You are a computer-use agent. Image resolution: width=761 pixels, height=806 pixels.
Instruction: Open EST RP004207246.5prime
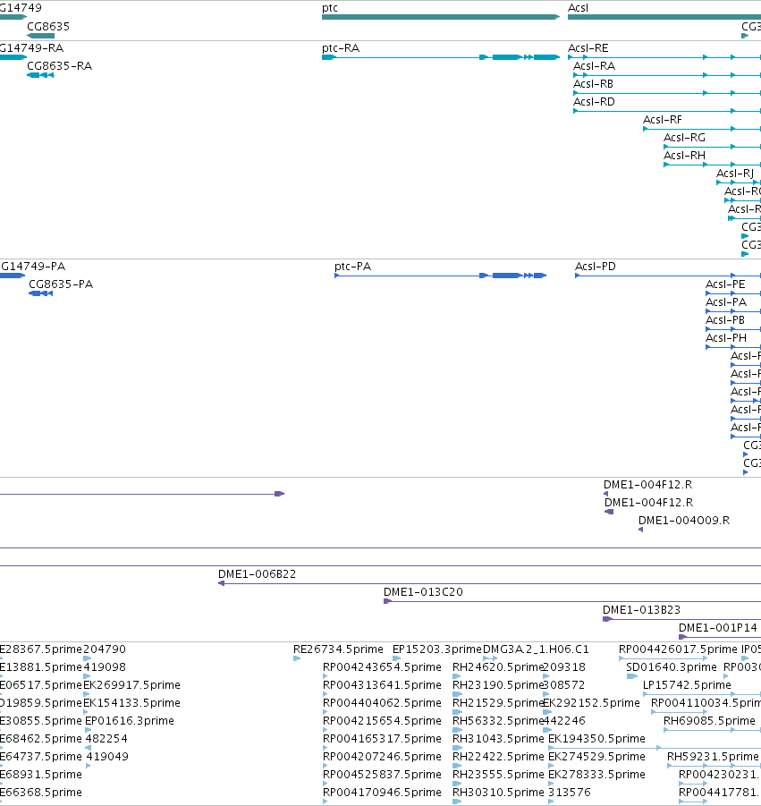[383, 757]
